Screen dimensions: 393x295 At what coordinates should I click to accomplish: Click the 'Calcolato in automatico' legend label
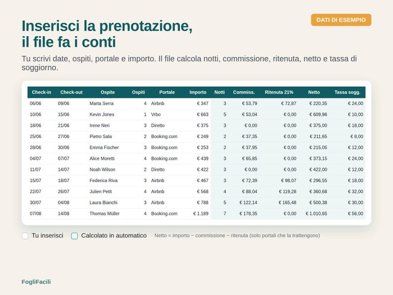tap(114, 235)
